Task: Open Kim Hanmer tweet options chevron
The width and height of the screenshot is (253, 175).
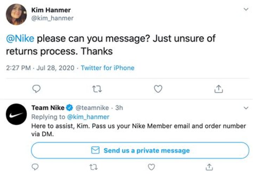Action: pos(246,9)
